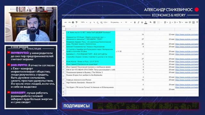205x115 pixels.
Task: Apply the percent format button
Action: coord(94,22)
